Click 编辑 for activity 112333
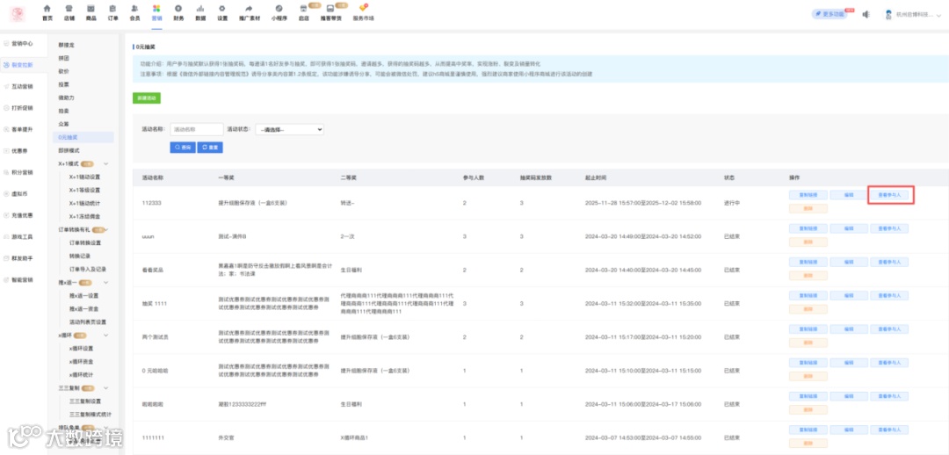The height and width of the screenshot is (455, 949). tap(849, 195)
